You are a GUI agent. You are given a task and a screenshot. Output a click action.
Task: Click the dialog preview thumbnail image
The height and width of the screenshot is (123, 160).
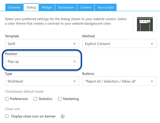tap(145, 24)
